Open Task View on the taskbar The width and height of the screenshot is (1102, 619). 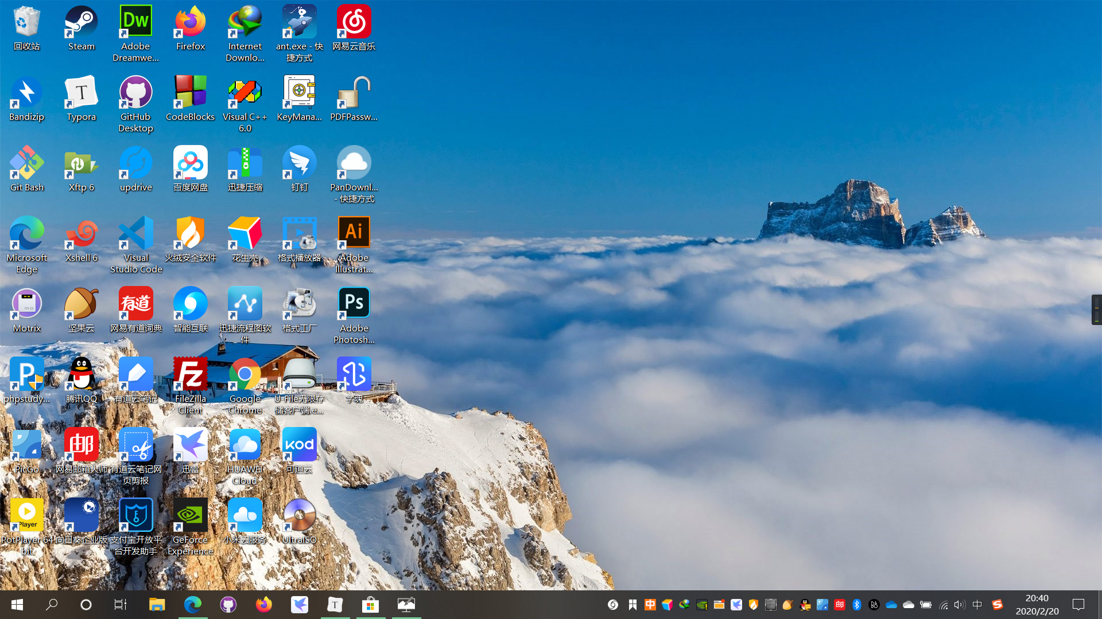[120, 605]
